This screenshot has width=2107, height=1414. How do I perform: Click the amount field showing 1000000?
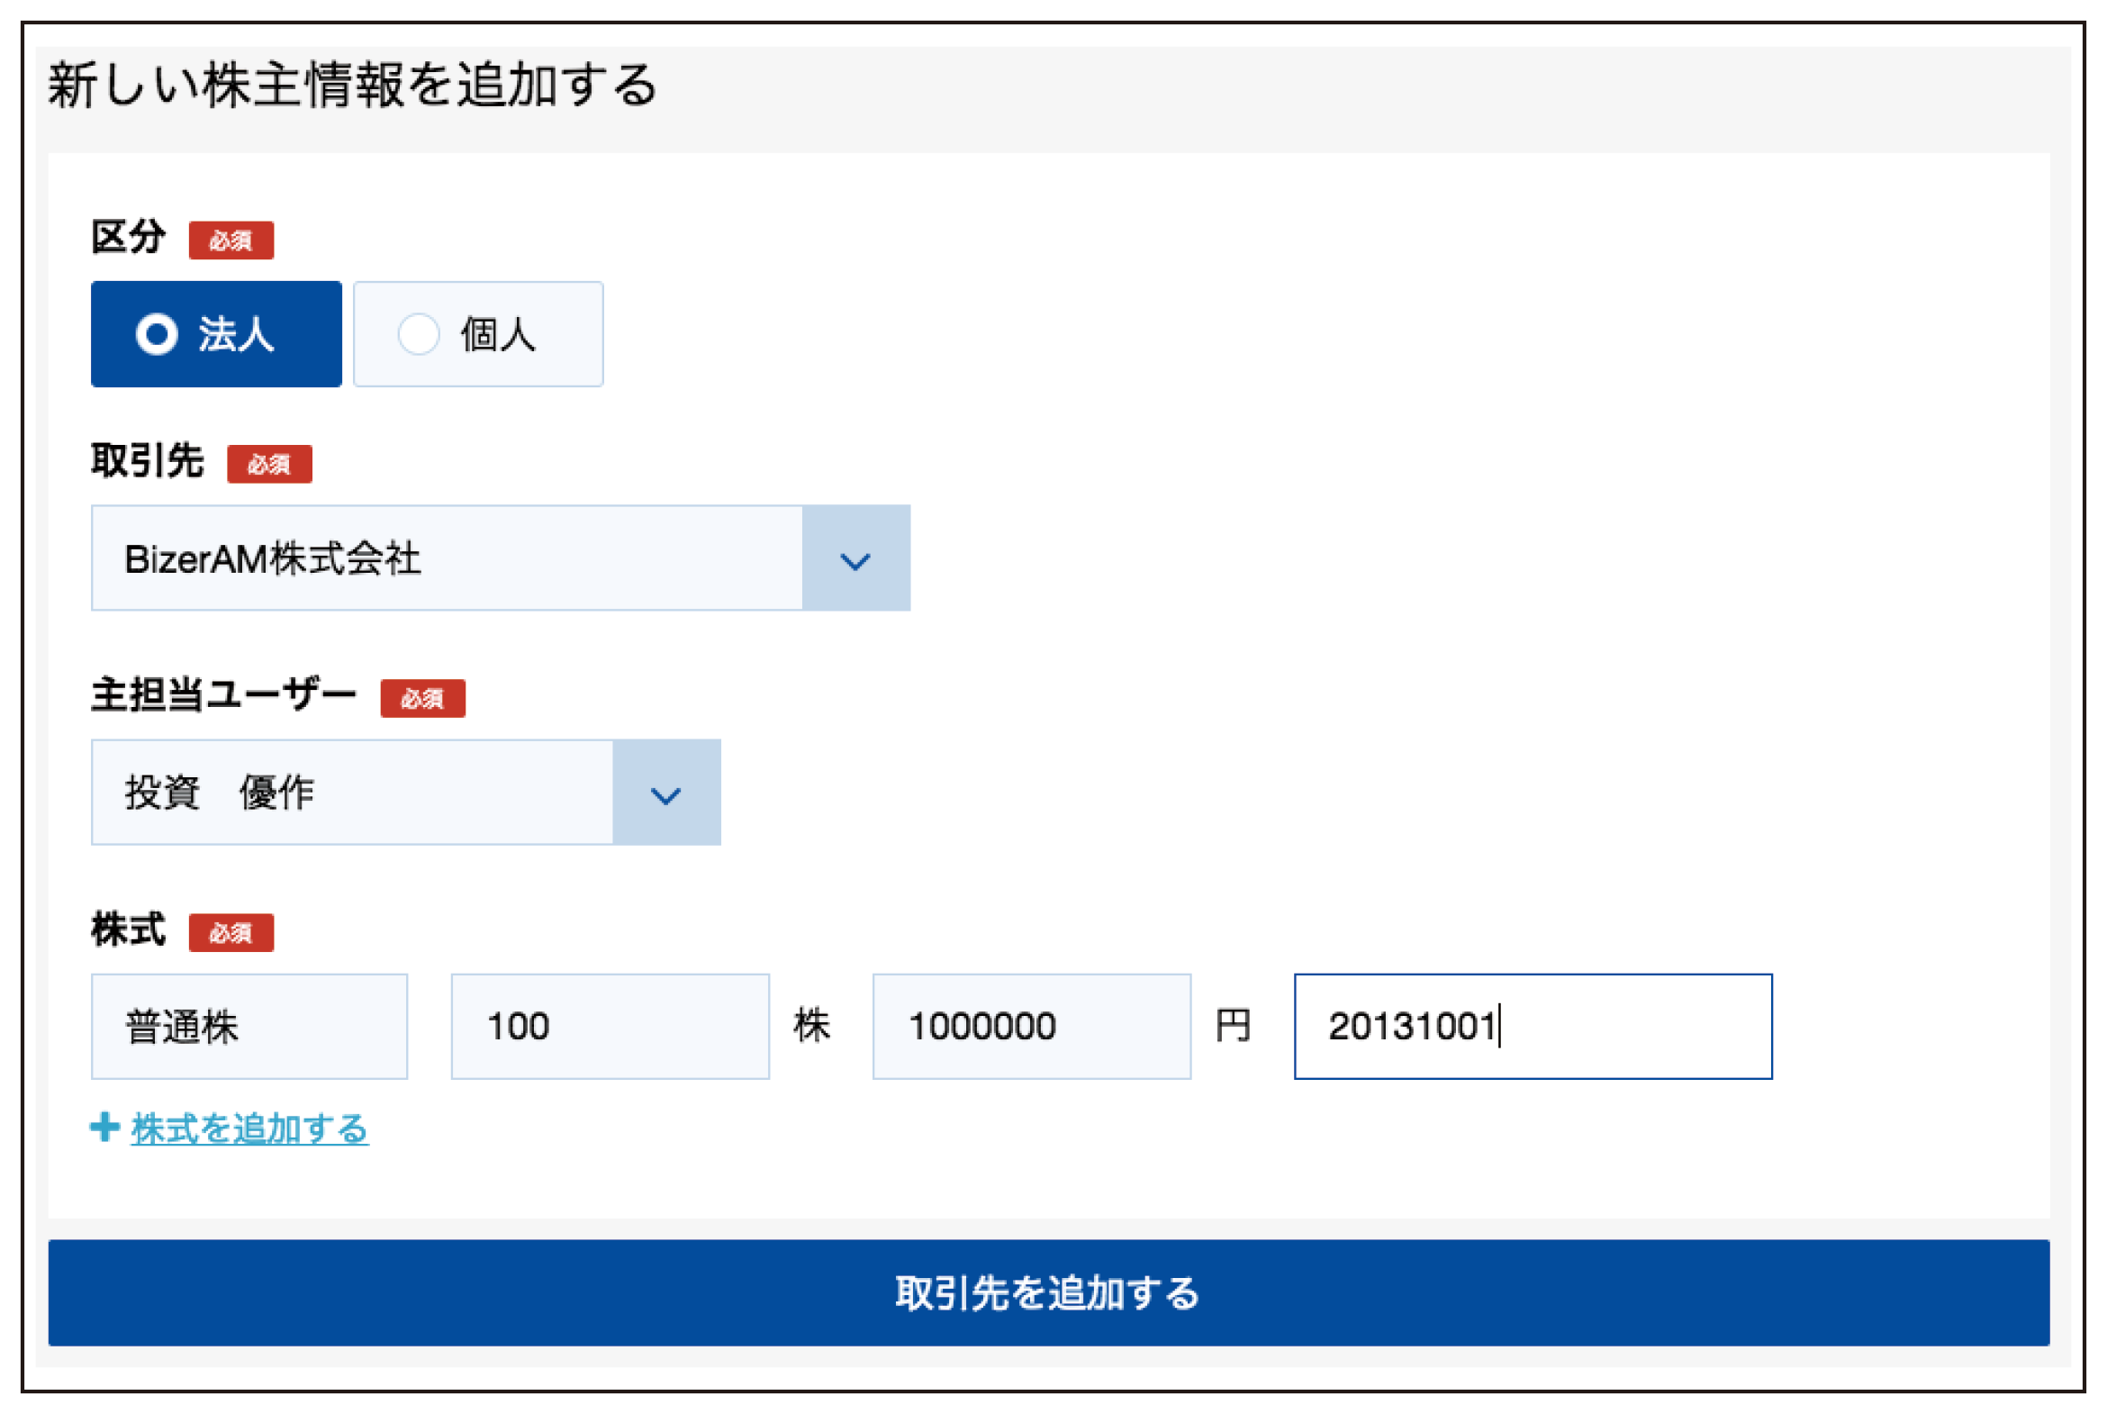pos(1032,1027)
